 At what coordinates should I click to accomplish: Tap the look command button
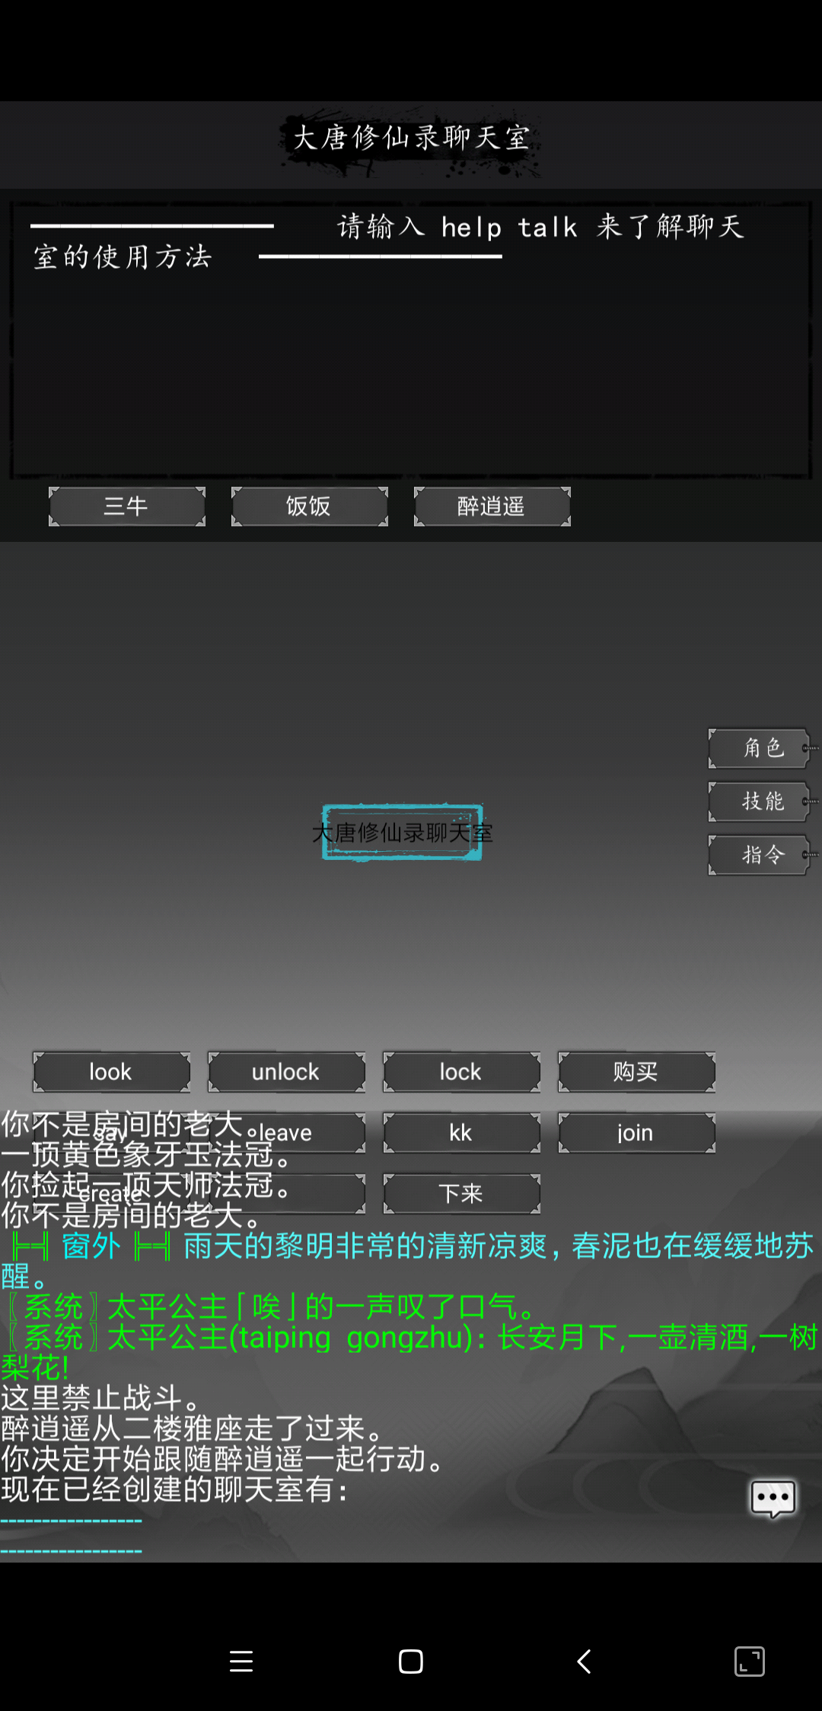point(112,1072)
